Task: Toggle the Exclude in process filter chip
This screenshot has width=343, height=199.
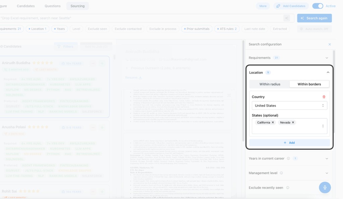Action: [x=163, y=29]
